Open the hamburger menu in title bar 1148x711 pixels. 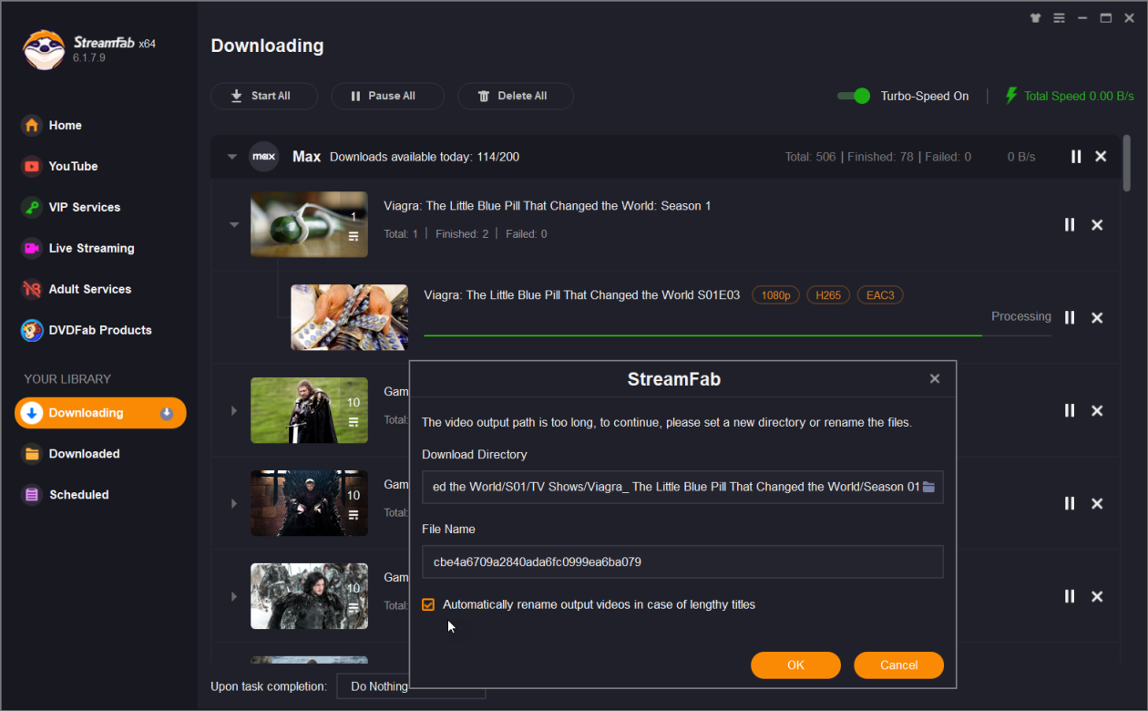click(1059, 18)
